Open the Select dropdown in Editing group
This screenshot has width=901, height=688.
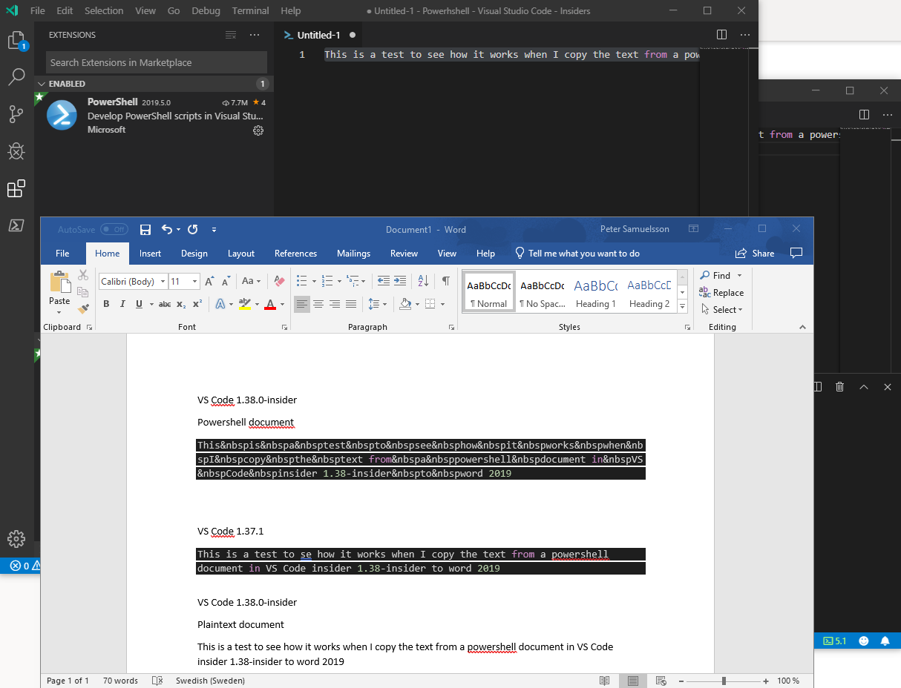coord(721,310)
